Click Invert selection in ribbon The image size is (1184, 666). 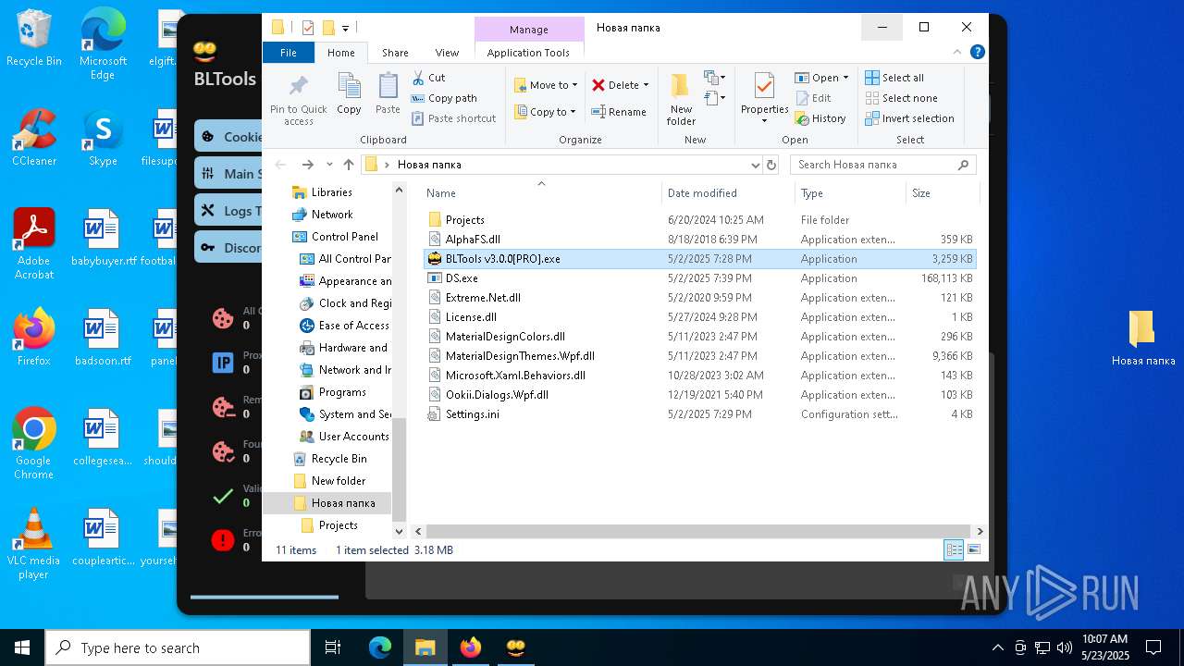click(909, 118)
